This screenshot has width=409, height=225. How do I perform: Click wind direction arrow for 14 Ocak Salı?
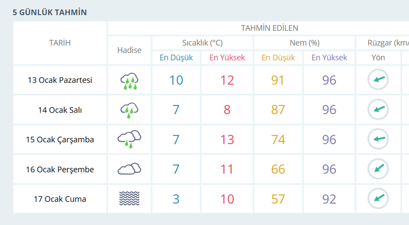click(378, 110)
